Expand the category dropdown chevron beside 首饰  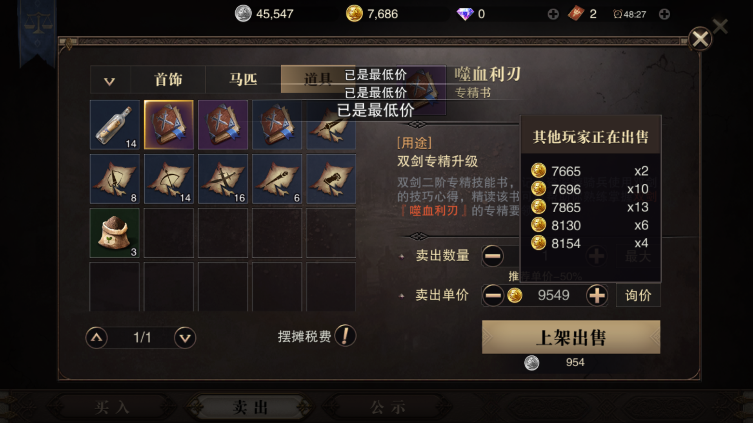point(110,81)
